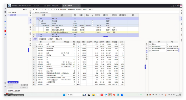Click the move-up arrow toolbar icon
The height and width of the screenshot is (100, 186).
[x=45, y=10]
